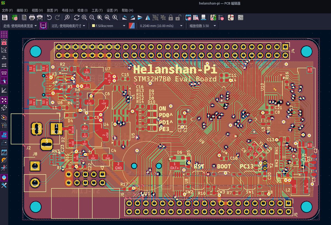331x225 pixels.
Task: Activate zoom to selection tool
Action: coord(115,18)
